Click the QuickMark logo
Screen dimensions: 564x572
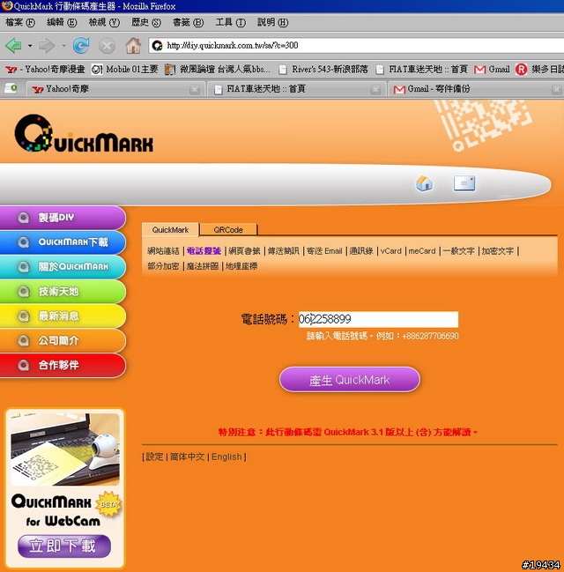pyautogui.click(x=84, y=133)
